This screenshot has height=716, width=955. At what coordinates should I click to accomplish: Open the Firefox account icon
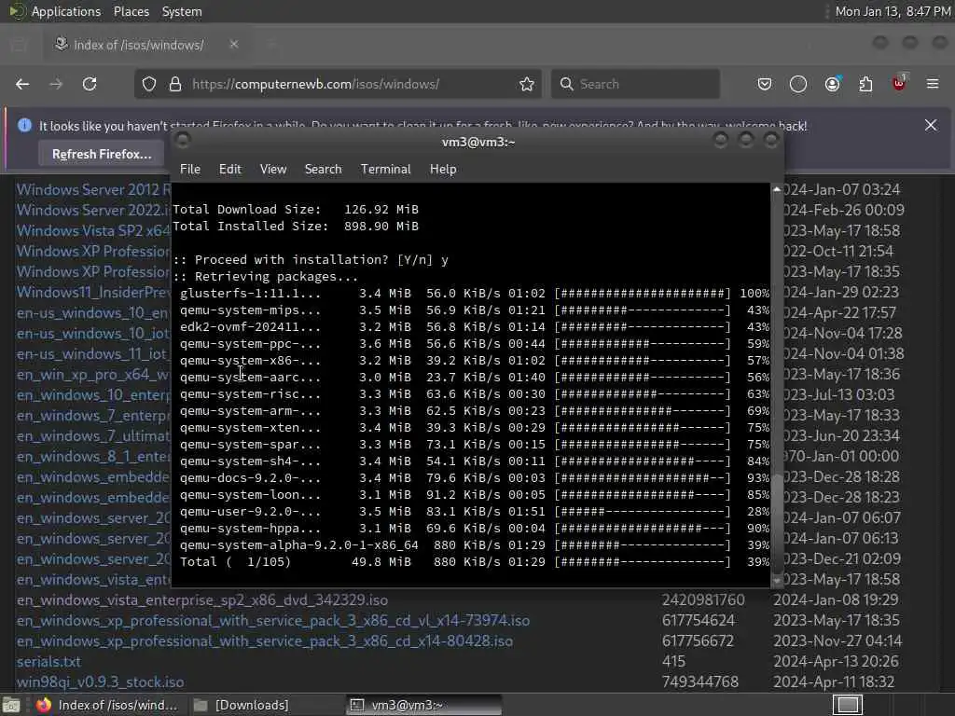pyautogui.click(x=832, y=84)
